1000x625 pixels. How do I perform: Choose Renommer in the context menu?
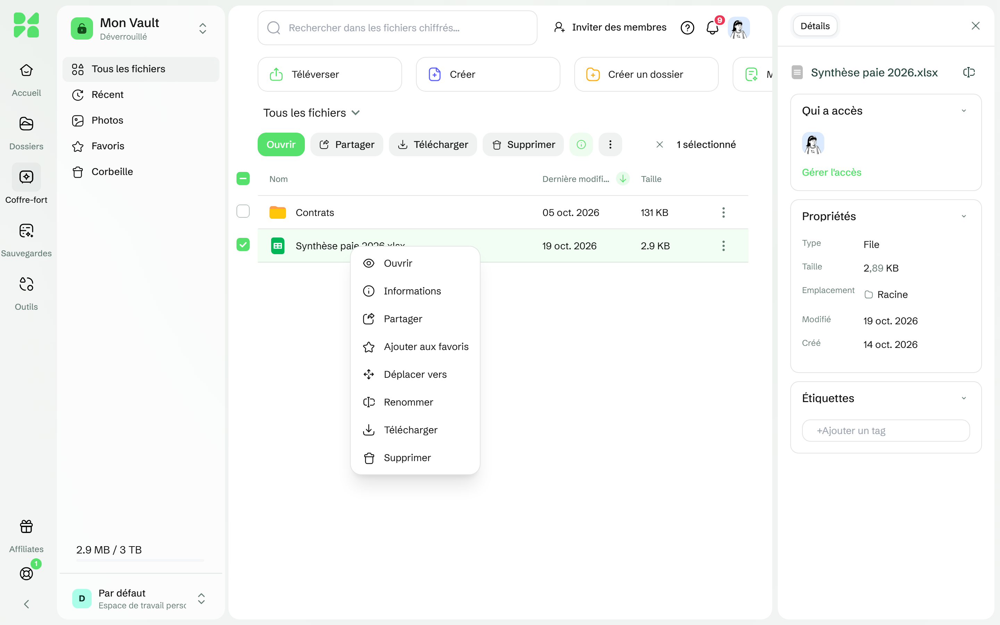(415, 402)
